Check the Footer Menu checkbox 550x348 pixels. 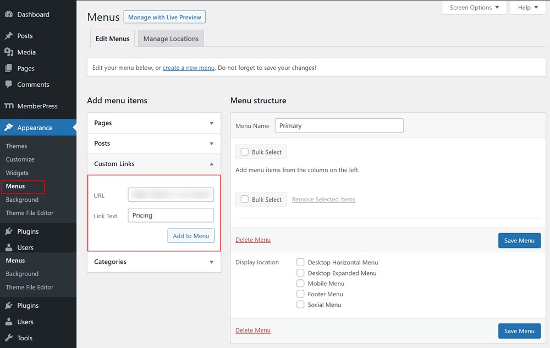click(300, 294)
